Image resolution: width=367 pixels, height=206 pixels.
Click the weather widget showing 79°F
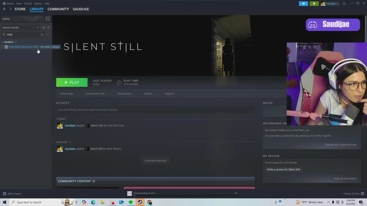[309, 202]
